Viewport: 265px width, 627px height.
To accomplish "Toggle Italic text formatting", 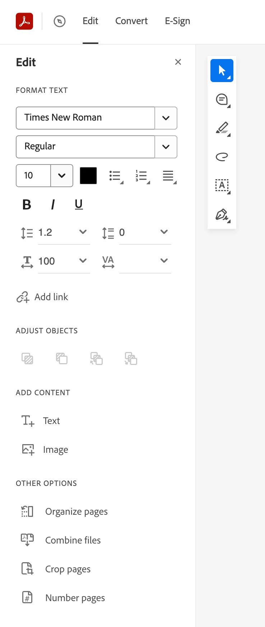I will tap(53, 204).
